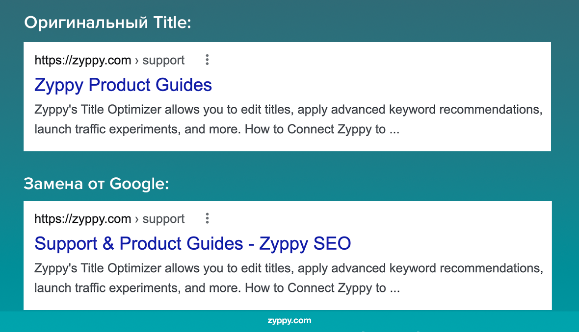The image size is (579, 332).
Task: Click the zyppy.com footer label
Action: tap(289, 321)
